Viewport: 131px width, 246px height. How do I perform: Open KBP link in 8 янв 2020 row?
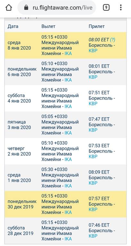point(93,51)
